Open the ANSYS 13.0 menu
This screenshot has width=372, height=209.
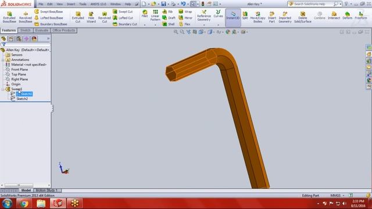coord(98,4)
